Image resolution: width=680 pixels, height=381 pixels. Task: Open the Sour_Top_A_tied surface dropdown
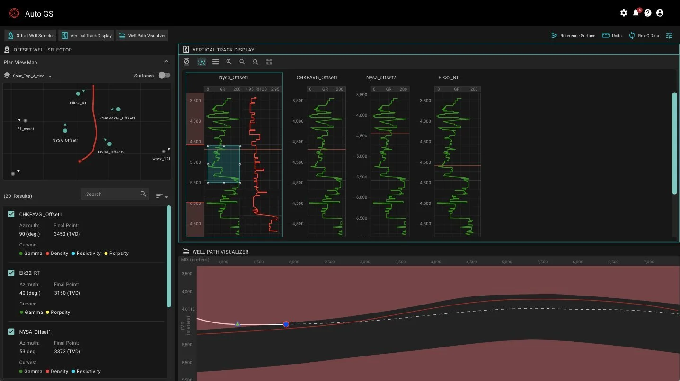tap(32, 76)
